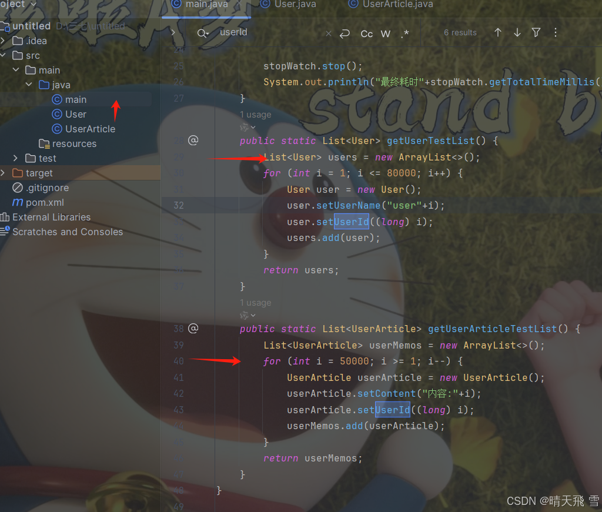
Task: Expand the test folder
Action: pyautogui.click(x=16, y=158)
